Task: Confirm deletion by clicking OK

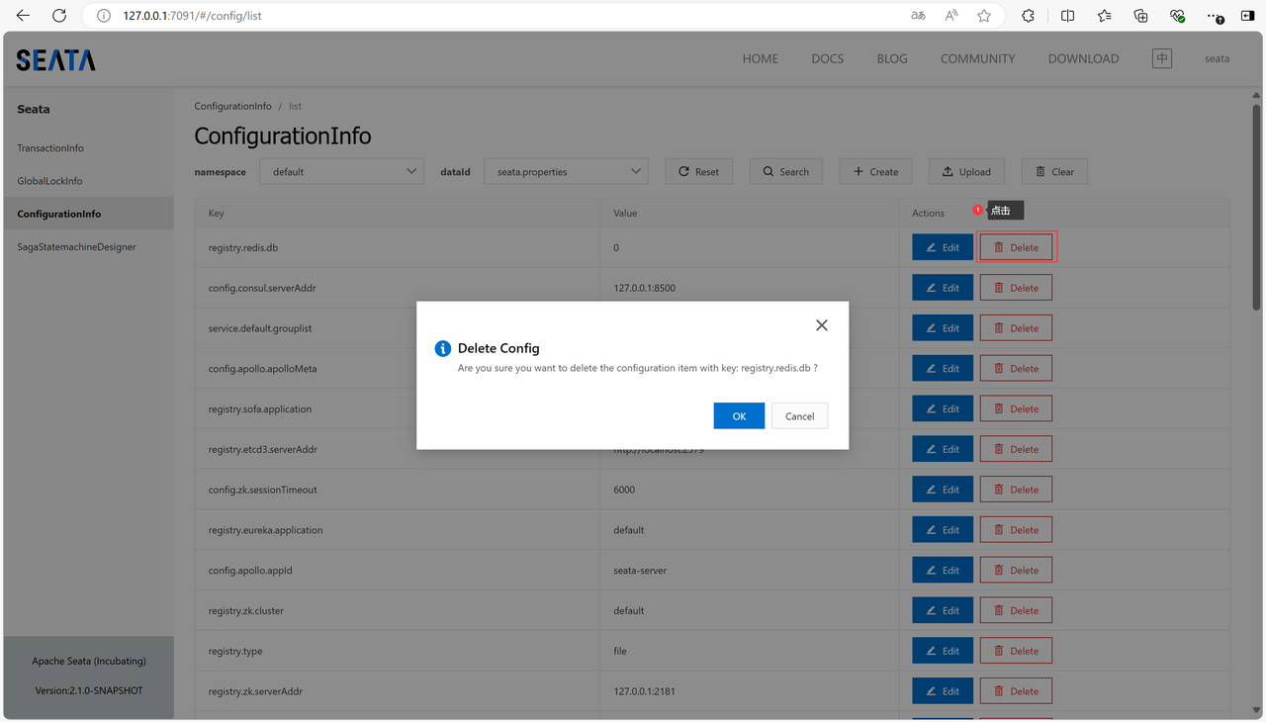Action: click(x=739, y=416)
